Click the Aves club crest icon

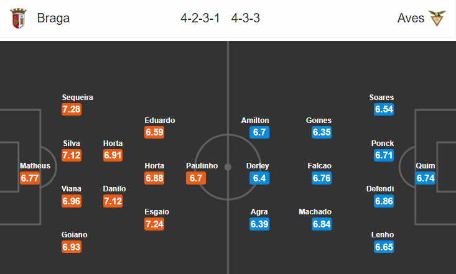click(x=437, y=18)
